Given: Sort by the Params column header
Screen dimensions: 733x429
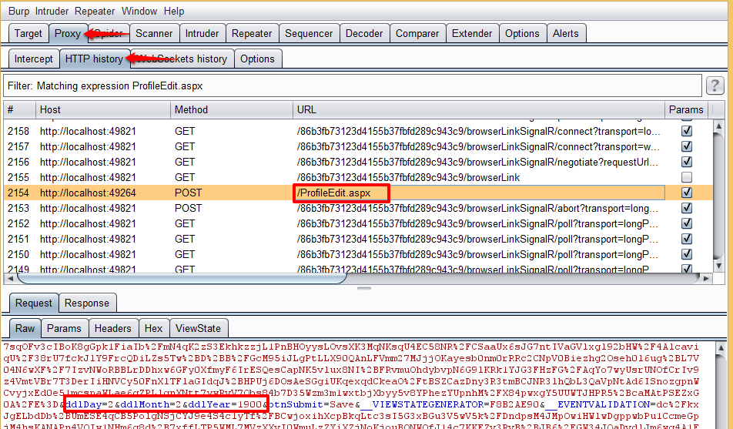Looking at the screenshot, I should [686, 110].
